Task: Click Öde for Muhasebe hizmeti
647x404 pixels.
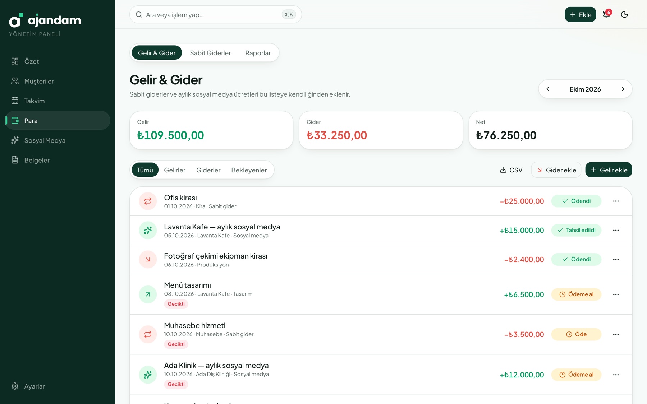Action: pyautogui.click(x=576, y=334)
